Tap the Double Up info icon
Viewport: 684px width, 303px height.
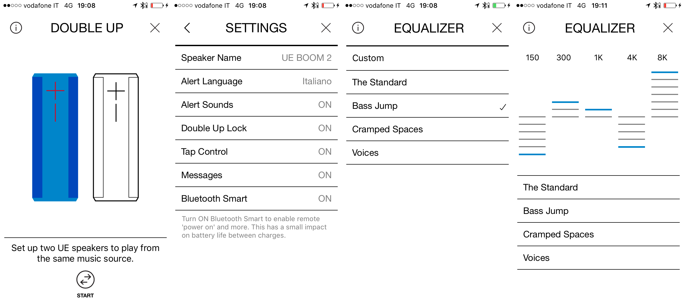[16, 28]
